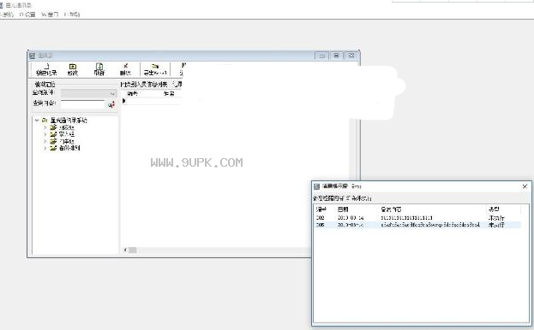Click the export to Excel toolbar icon

point(155,67)
